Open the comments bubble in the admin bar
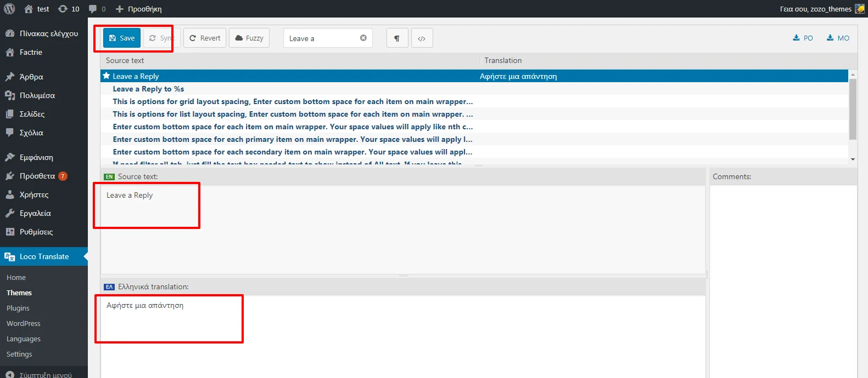Screen dimensions: 868x378 97,9
